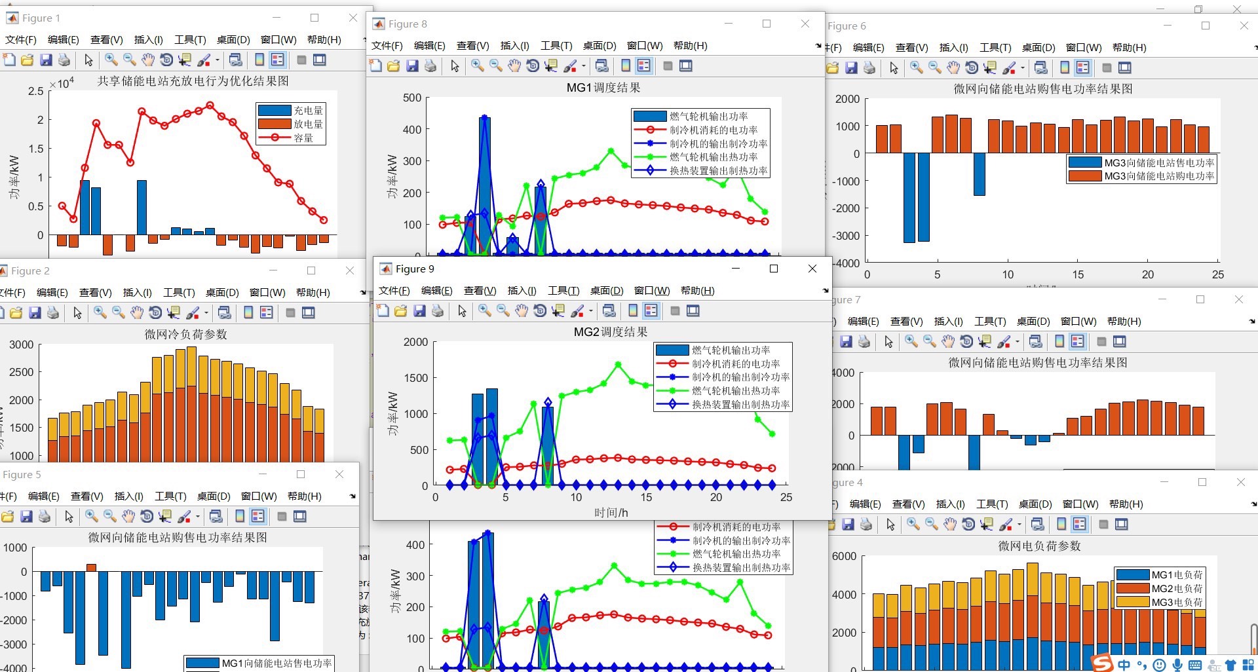Screen dimensions: 1258x672
Task: Select Data Cursor tool in Figure 1
Action: [185, 60]
